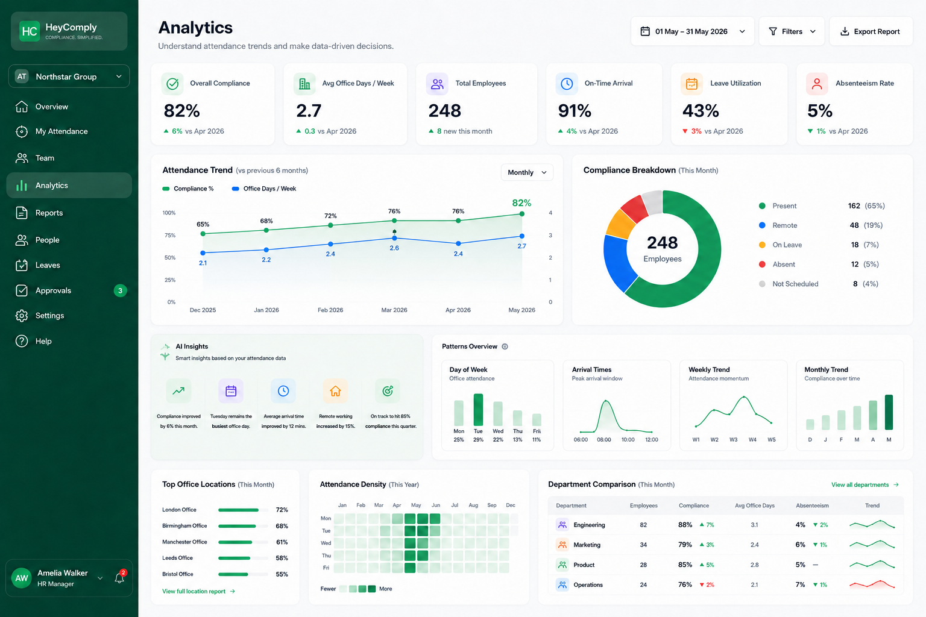This screenshot has height=617, width=926.
Task: Open People in the sidebar
Action: [69, 240]
